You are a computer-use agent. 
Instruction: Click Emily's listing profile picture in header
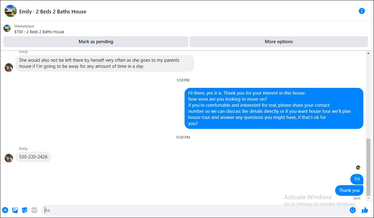point(11,11)
